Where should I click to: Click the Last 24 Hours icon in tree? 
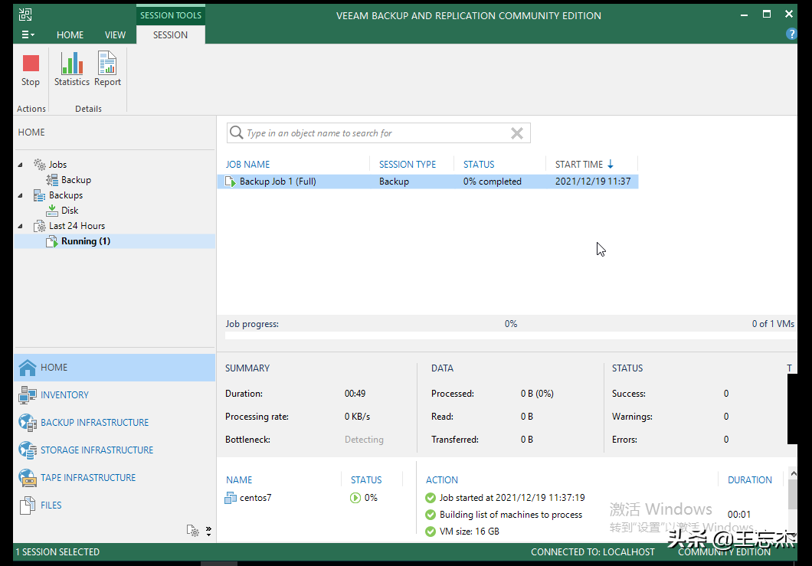tap(39, 226)
